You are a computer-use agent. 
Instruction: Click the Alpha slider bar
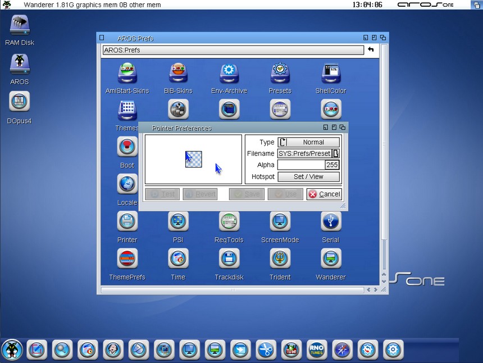pos(301,165)
